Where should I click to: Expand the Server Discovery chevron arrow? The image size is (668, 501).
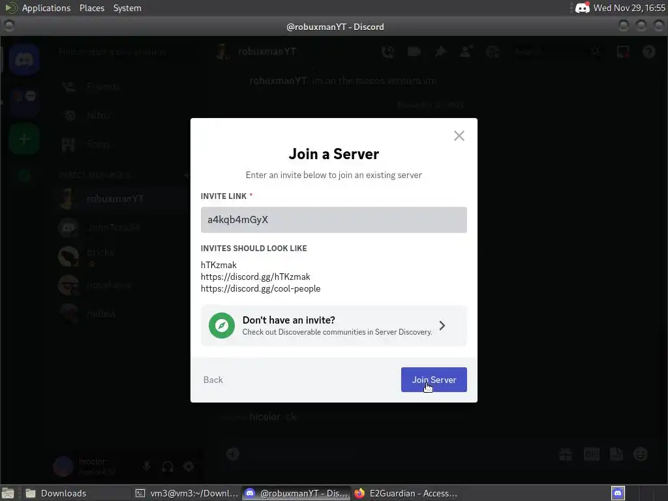(442, 326)
